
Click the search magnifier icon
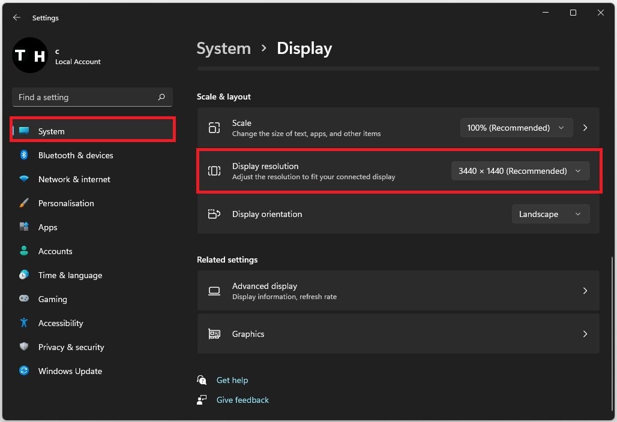[161, 97]
